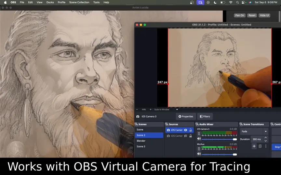Add a new scene transition with plus icon
This screenshot has width=281, height=175.
point(254,146)
